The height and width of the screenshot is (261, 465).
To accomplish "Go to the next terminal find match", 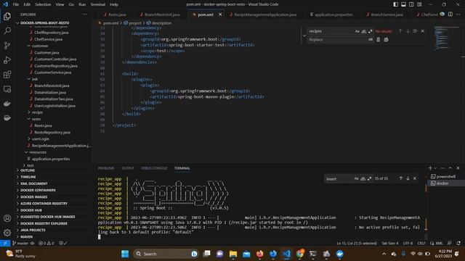I will [408, 178].
